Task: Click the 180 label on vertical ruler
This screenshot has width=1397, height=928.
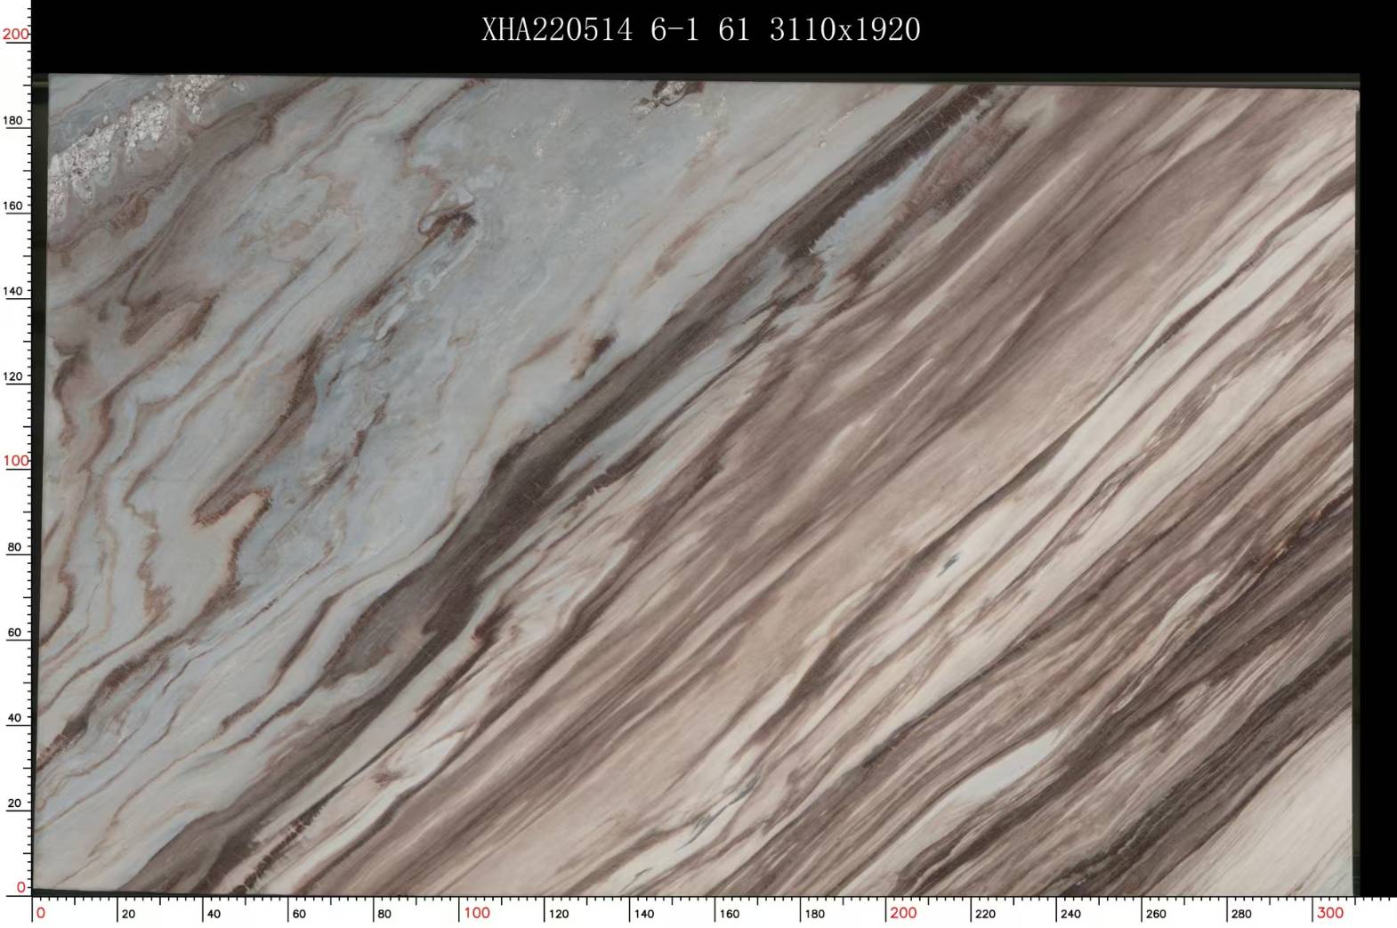Action: pos(15,120)
